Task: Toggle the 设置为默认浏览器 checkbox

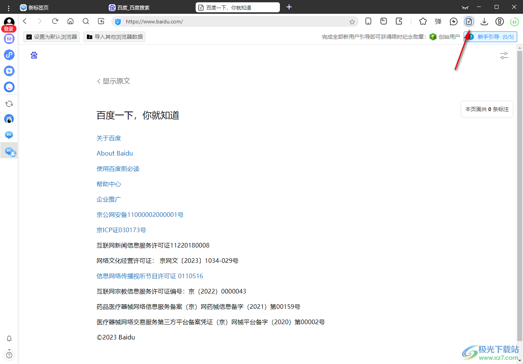Action: tap(29, 36)
